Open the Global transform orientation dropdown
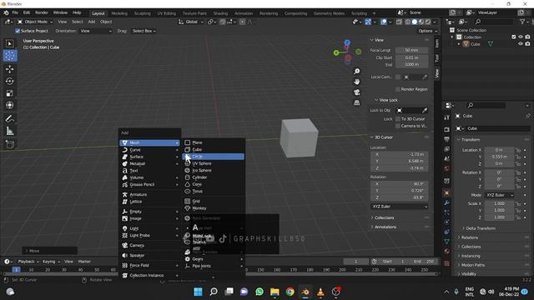The height and width of the screenshot is (300, 534). [x=191, y=22]
